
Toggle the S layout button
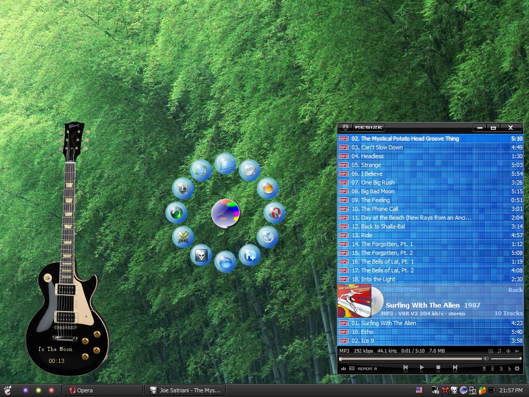(x=501, y=369)
